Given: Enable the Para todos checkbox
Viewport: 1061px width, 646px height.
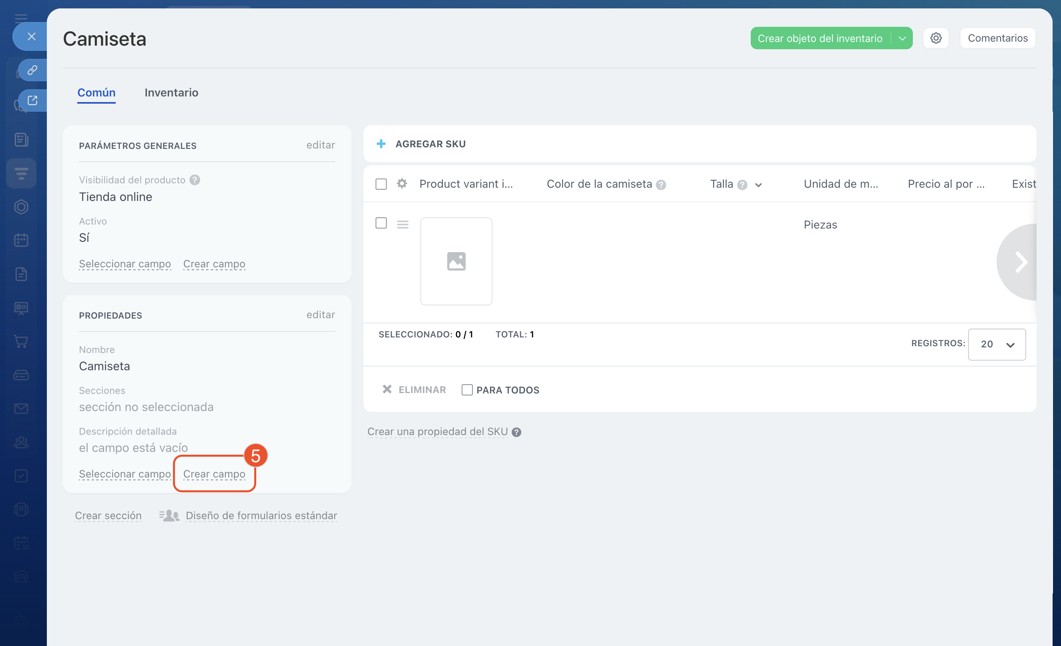Looking at the screenshot, I should pyautogui.click(x=467, y=390).
